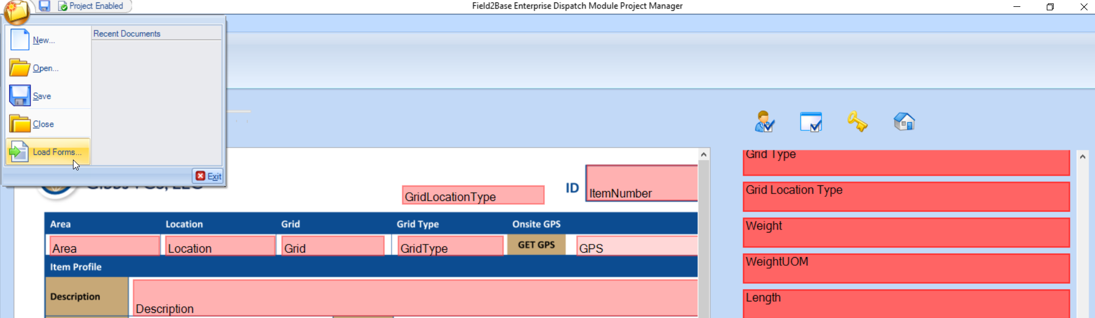Click the Description text field

[416, 297]
